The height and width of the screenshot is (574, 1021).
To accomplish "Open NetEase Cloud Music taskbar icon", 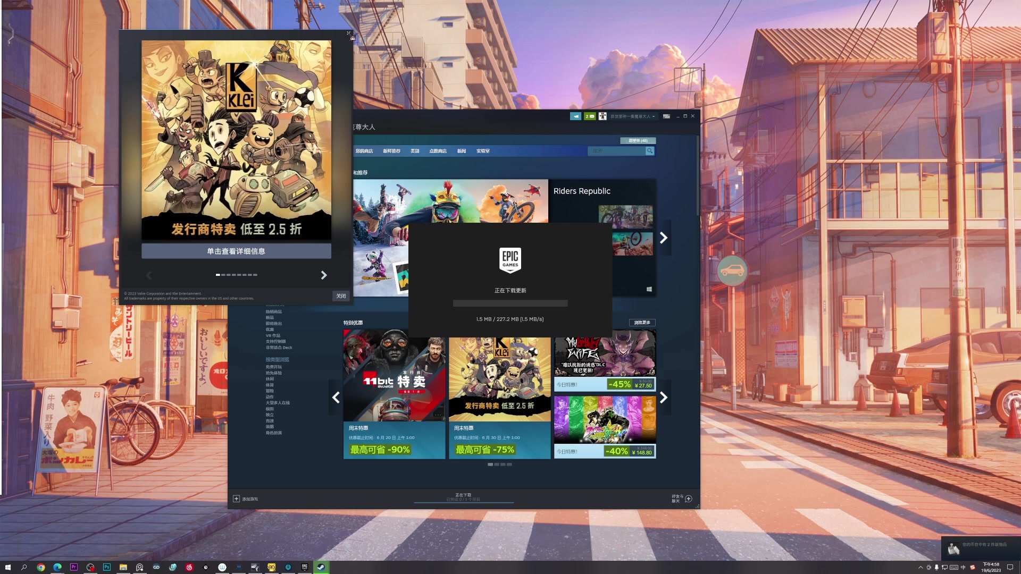I will point(189,567).
